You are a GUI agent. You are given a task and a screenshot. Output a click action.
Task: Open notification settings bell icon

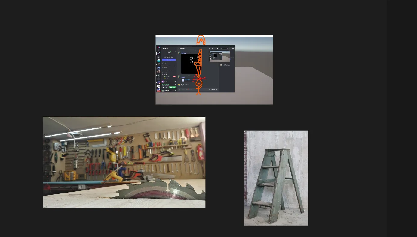[212, 48]
